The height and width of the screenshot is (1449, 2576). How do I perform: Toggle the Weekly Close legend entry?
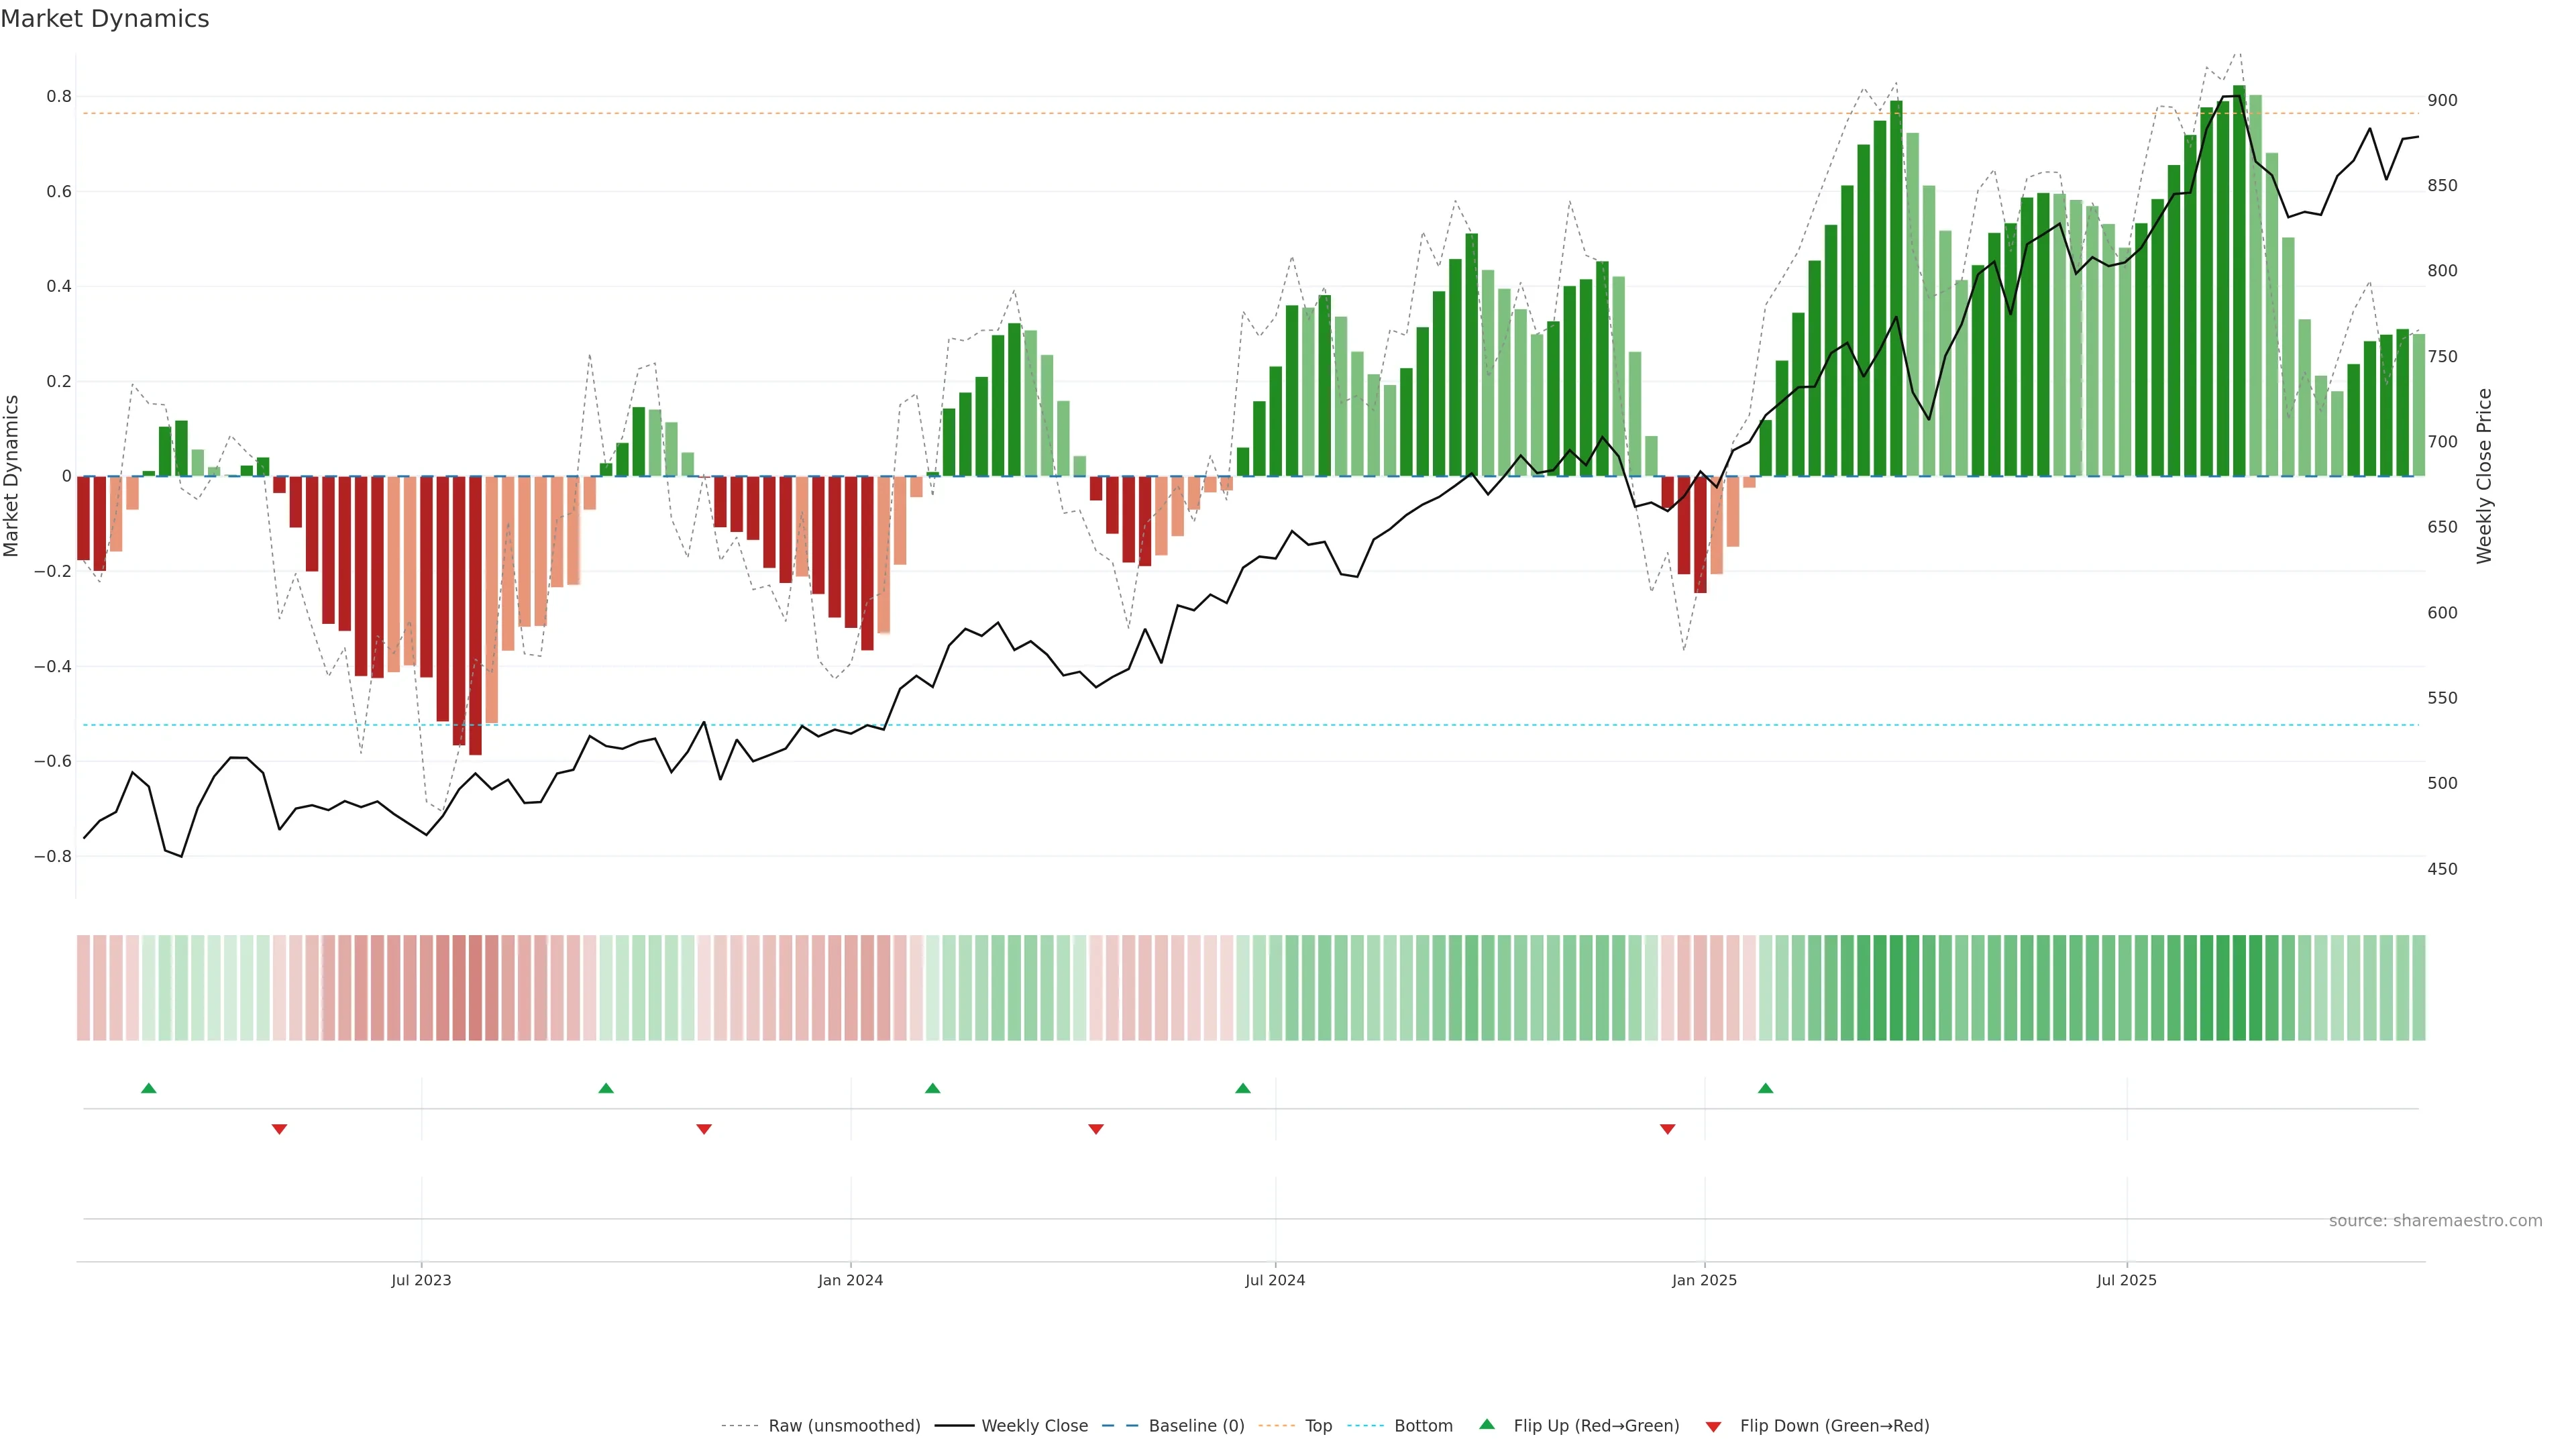pos(1034,1426)
